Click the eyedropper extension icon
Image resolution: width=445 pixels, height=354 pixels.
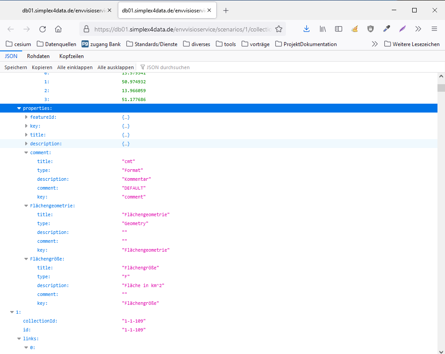tap(386, 29)
